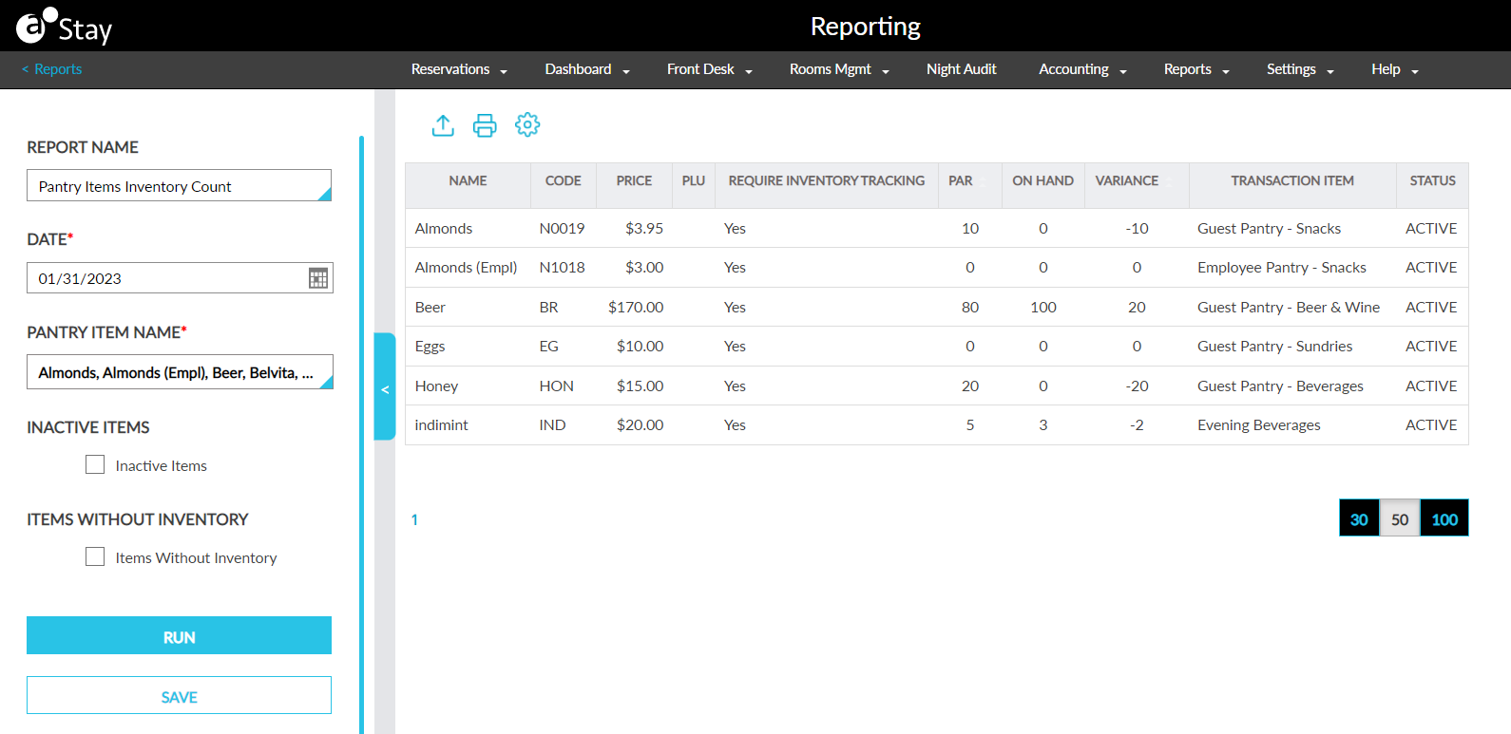This screenshot has width=1511, height=734.
Task: Click code N0019
Action: [x=562, y=228]
